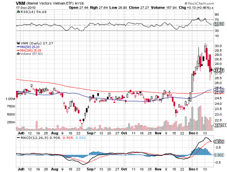The height and width of the screenshot is (172, 227).
Task: Click the price axis label 22.5
Action: coord(218,120)
